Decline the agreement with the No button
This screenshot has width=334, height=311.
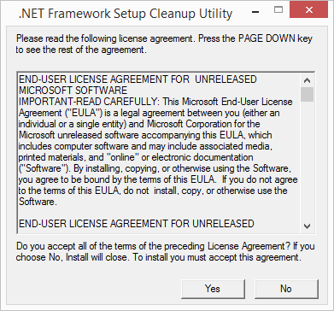click(x=286, y=289)
